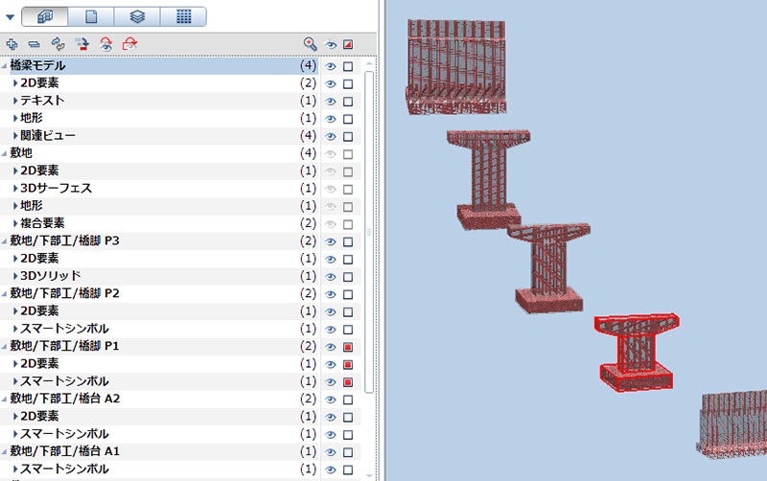Click the scrollbar up arrow in tree panel

(369, 64)
